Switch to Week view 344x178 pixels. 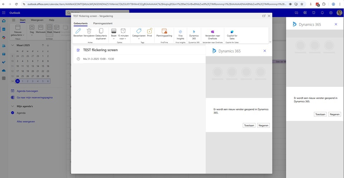click(x=50, y=31)
